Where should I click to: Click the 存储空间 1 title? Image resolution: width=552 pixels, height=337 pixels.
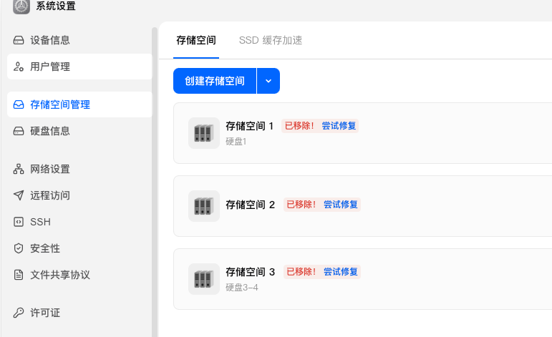coord(250,126)
